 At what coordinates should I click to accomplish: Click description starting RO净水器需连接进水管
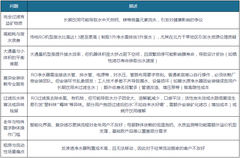point(133,81)
